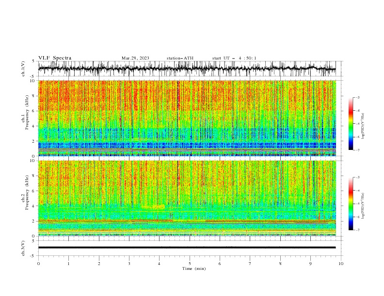Click the "start UT = 4 :50: 1" text

(234, 58)
